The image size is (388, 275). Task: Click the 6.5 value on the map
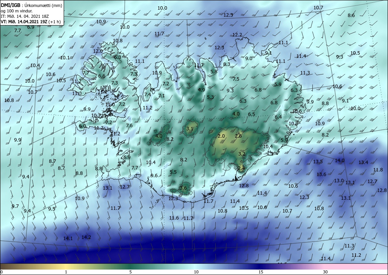(251, 114)
